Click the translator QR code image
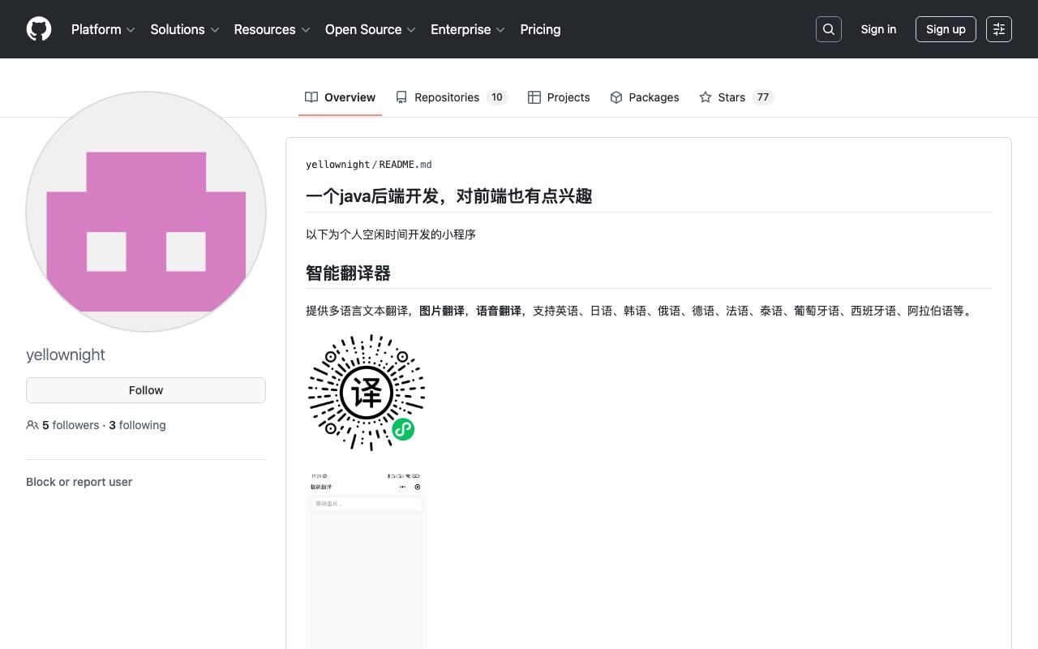The image size is (1038, 649). [367, 392]
